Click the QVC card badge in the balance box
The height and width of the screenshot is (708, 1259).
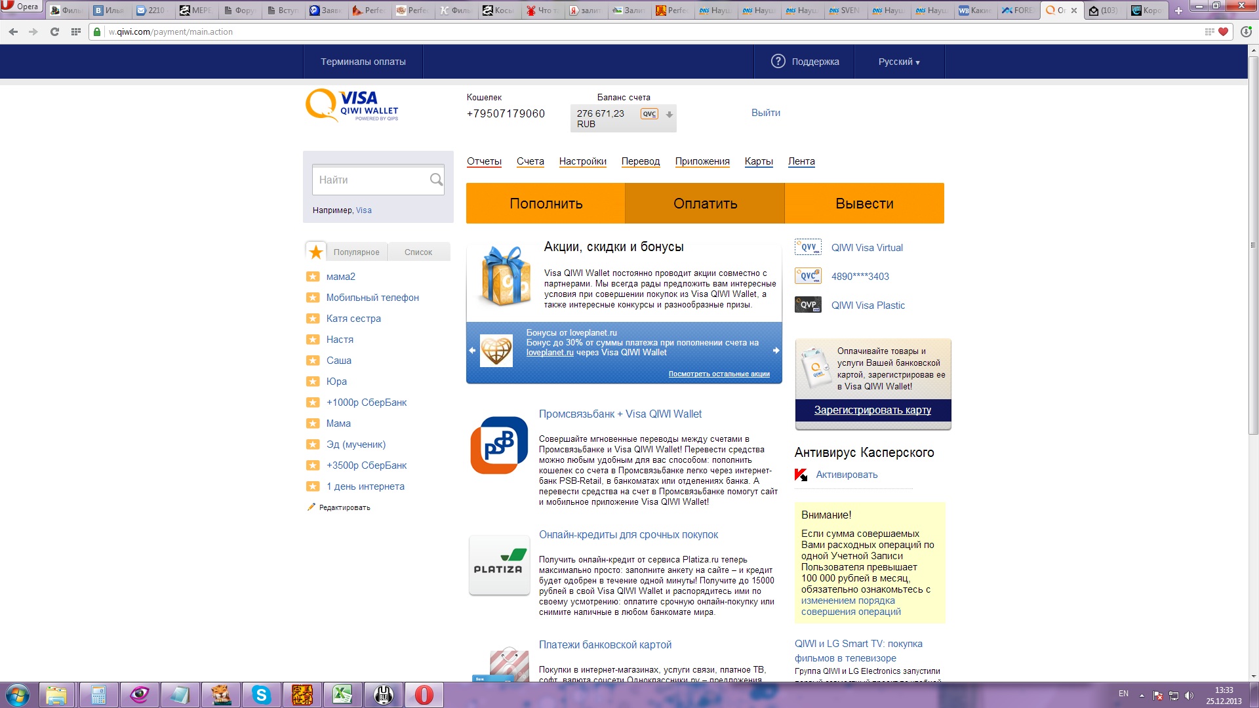tap(649, 113)
